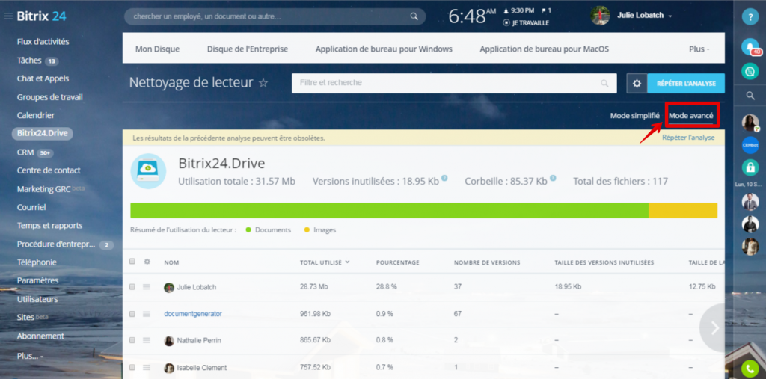The width and height of the screenshot is (766, 379).
Task: Open Téléphonie menu item
Action: pyautogui.click(x=37, y=262)
